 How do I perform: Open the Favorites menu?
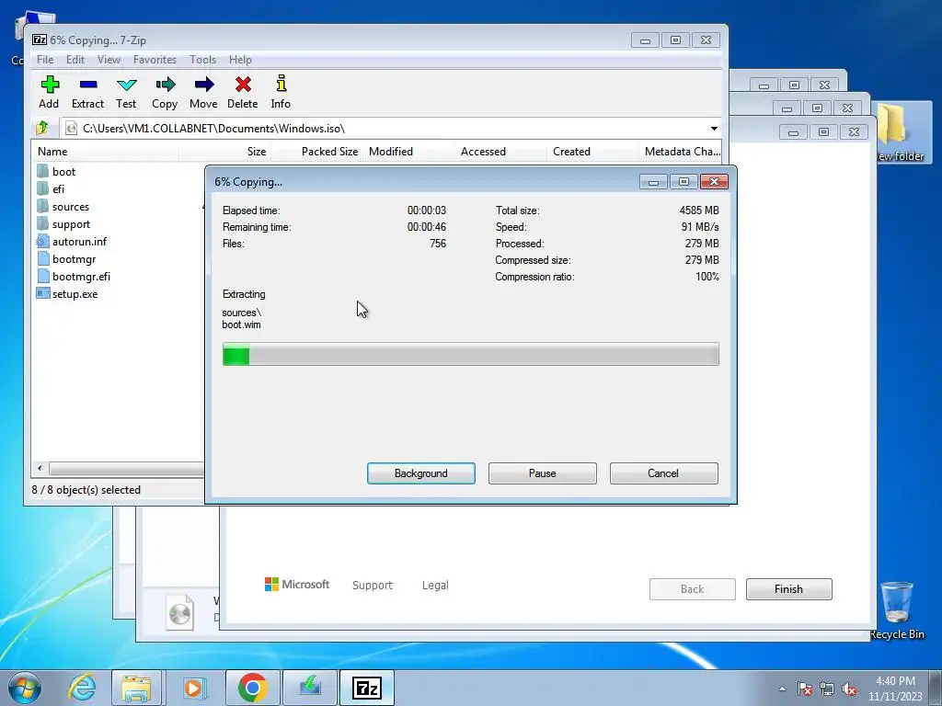155,60
